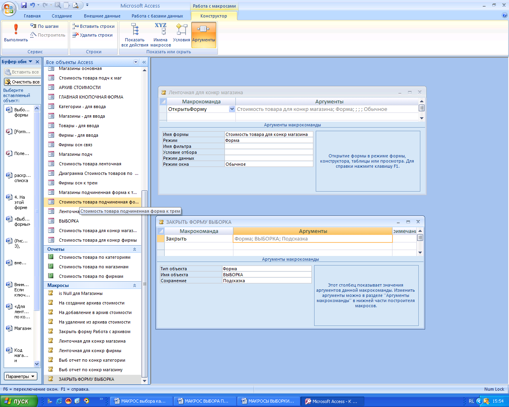
Task: Click icon of Стоимость товара для конкр фирмы
Action: coord(51,240)
